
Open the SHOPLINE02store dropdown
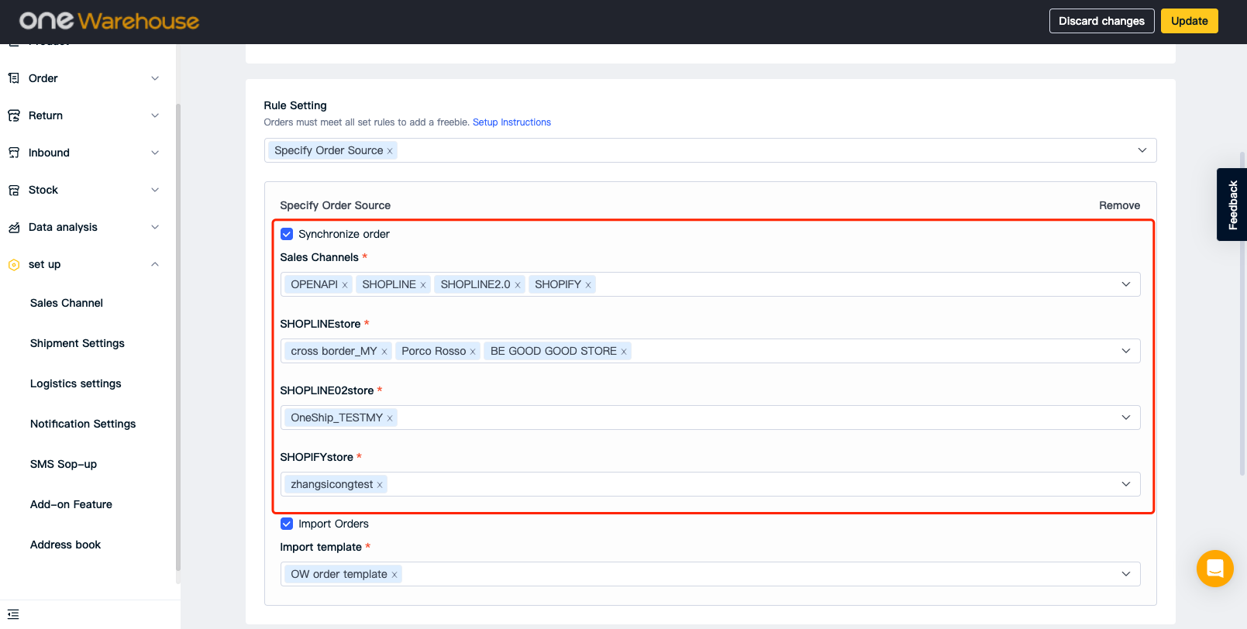710,418
